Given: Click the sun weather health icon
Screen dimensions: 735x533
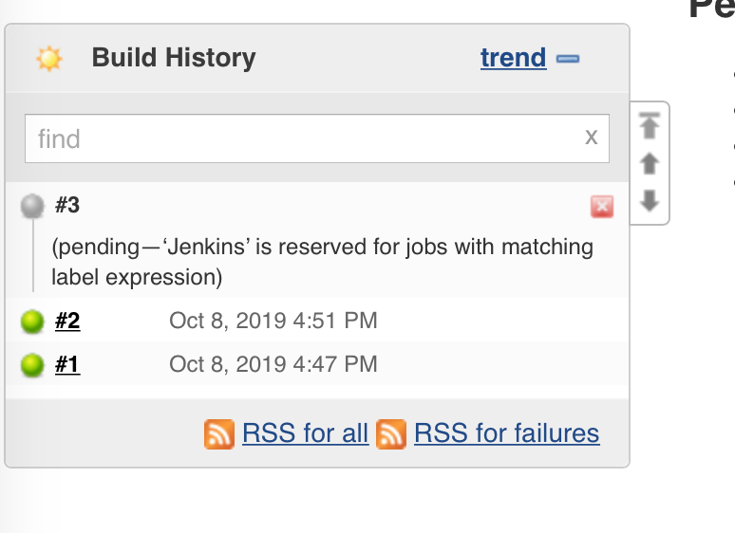Looking at the screenshot, I should 49,59.
